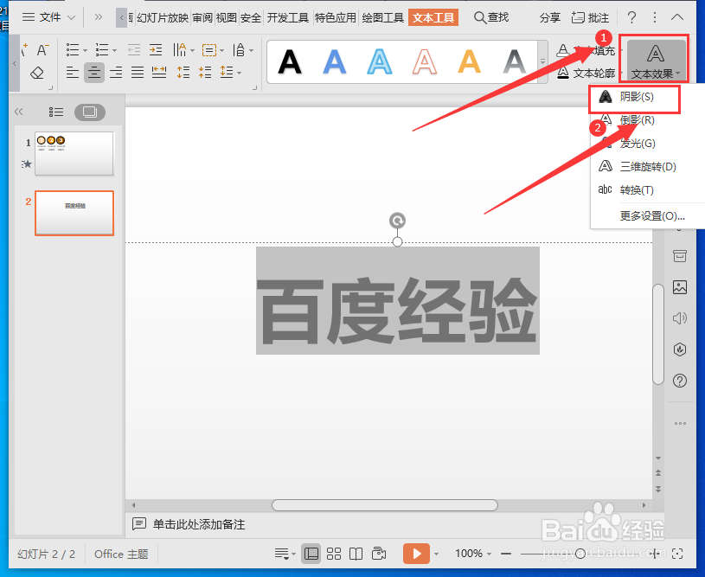Choose 阴影(S) in the menu
Image resolution: width=705 pixels, height=577 pixels.
pyautogui.click(x=637, y=97)
